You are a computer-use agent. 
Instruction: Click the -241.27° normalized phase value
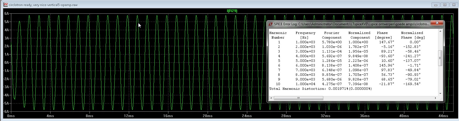click(412, 56)
